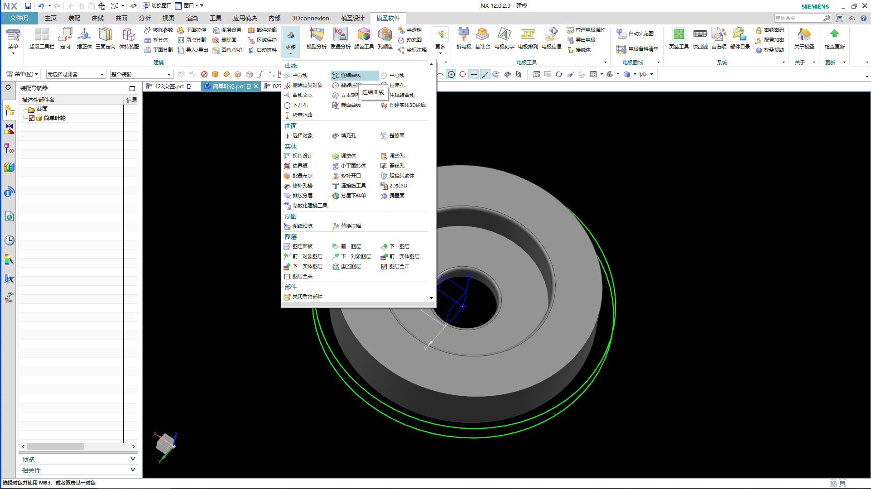The width and height of the screenshot is (871, 489).
Task: Click the 自动火花图 button
Action: [x=636, y=34]
